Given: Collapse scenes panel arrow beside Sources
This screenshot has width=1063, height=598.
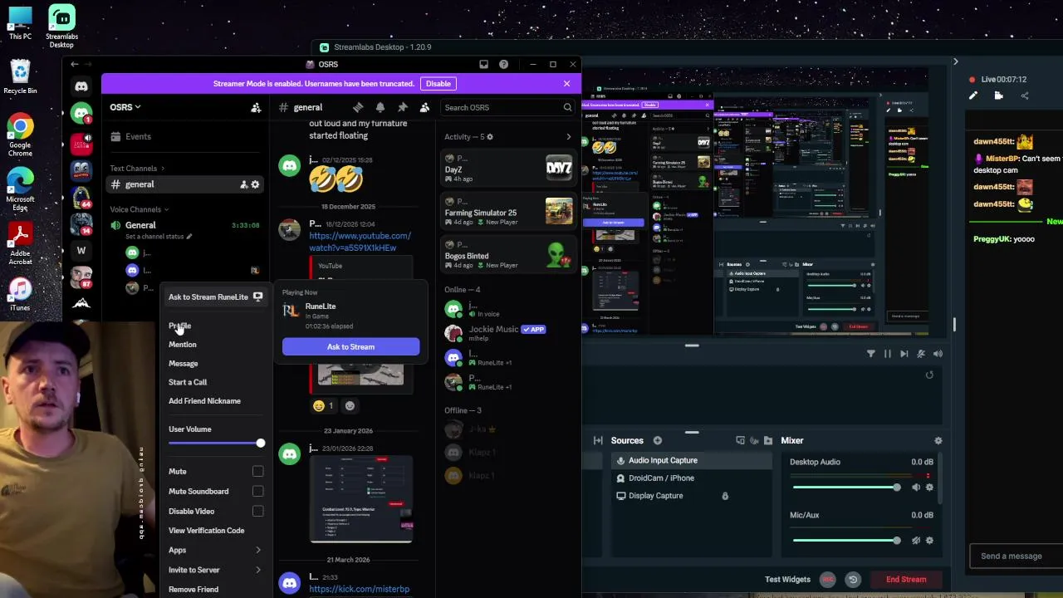Looking at the screenshot, I should 598,440.
